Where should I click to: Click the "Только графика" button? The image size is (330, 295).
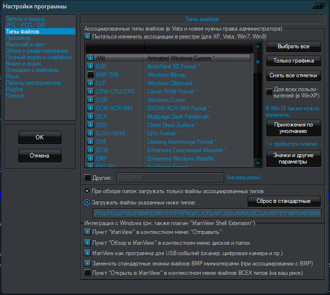point(293,61)
